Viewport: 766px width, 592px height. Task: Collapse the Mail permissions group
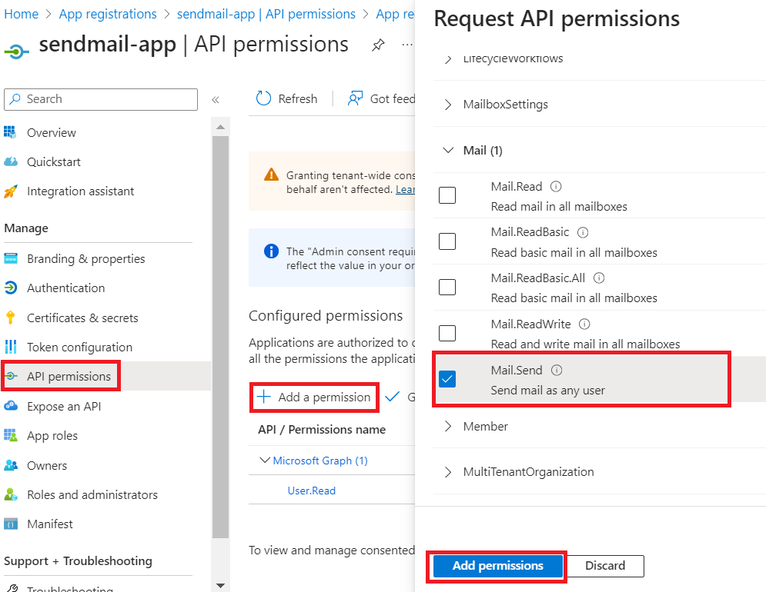(x=449, y=151)
